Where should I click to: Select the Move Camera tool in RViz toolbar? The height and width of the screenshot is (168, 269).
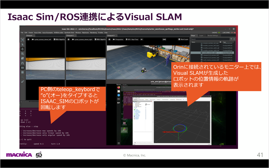pyautogui.click(x=141, y=100)
